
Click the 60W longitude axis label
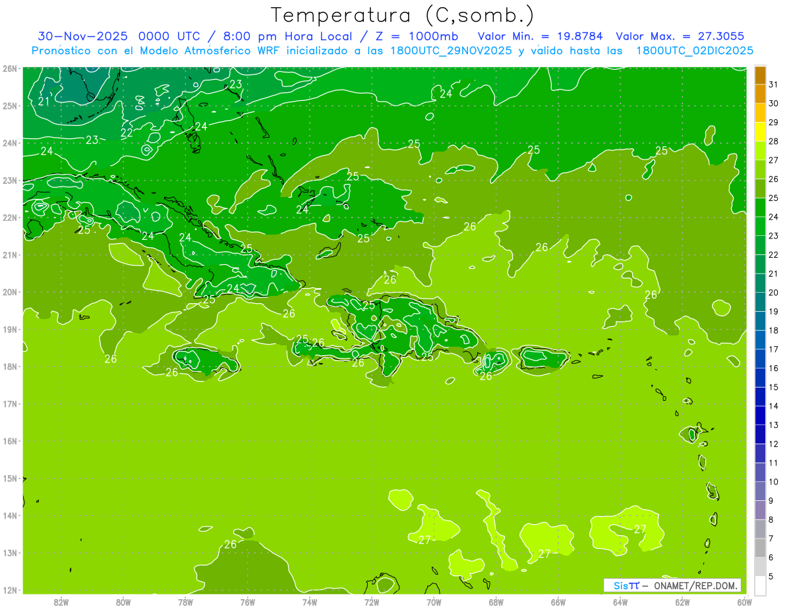pyautogui.click(x=744, y=602)
